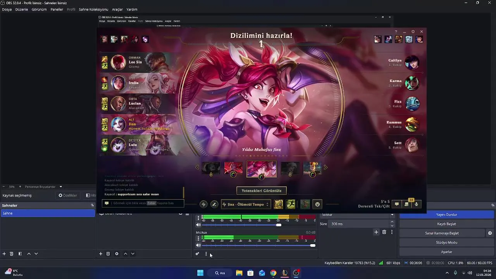The width and height of the screenshot is (496, 279).
Task: Click the Yetenekleri Görüntüle button
Action: coord(262,191)
